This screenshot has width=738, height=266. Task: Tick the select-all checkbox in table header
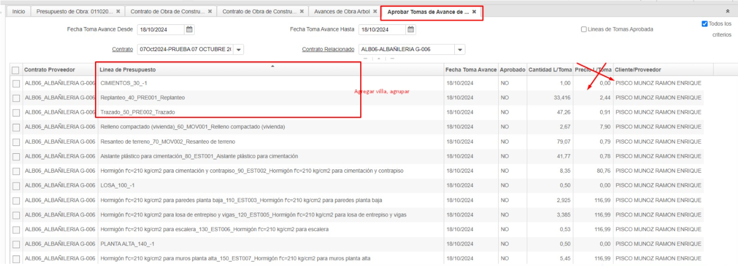(16, 70)
